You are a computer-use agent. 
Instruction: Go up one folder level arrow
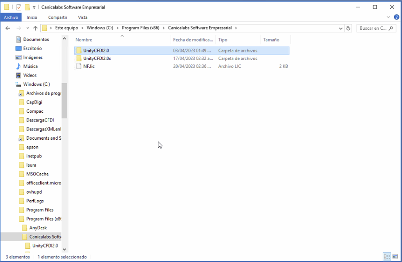(35, 28)
